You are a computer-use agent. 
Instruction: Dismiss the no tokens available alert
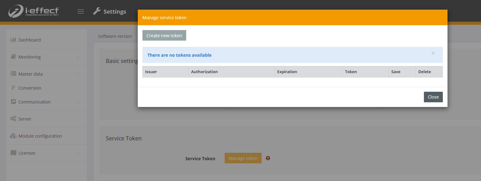pos(433,53)
